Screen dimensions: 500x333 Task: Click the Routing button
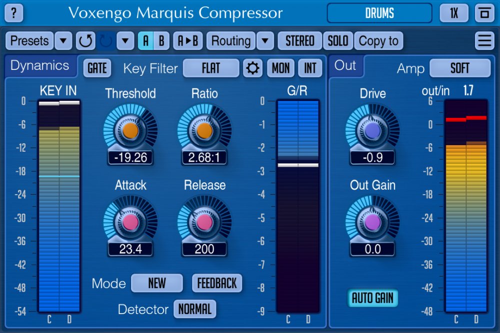pyautogui.click(x=231, y=41)
